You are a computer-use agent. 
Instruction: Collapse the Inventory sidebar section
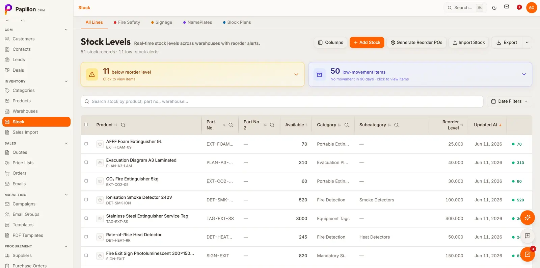tap(66, 81)
